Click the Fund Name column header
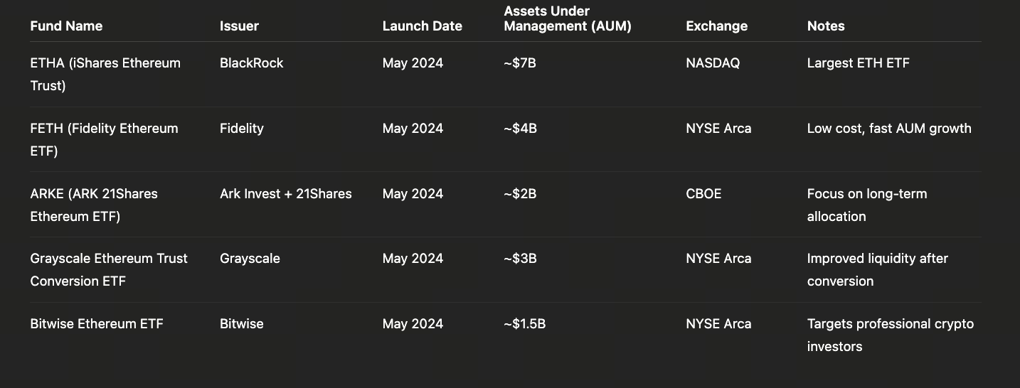 pos(66,26)
